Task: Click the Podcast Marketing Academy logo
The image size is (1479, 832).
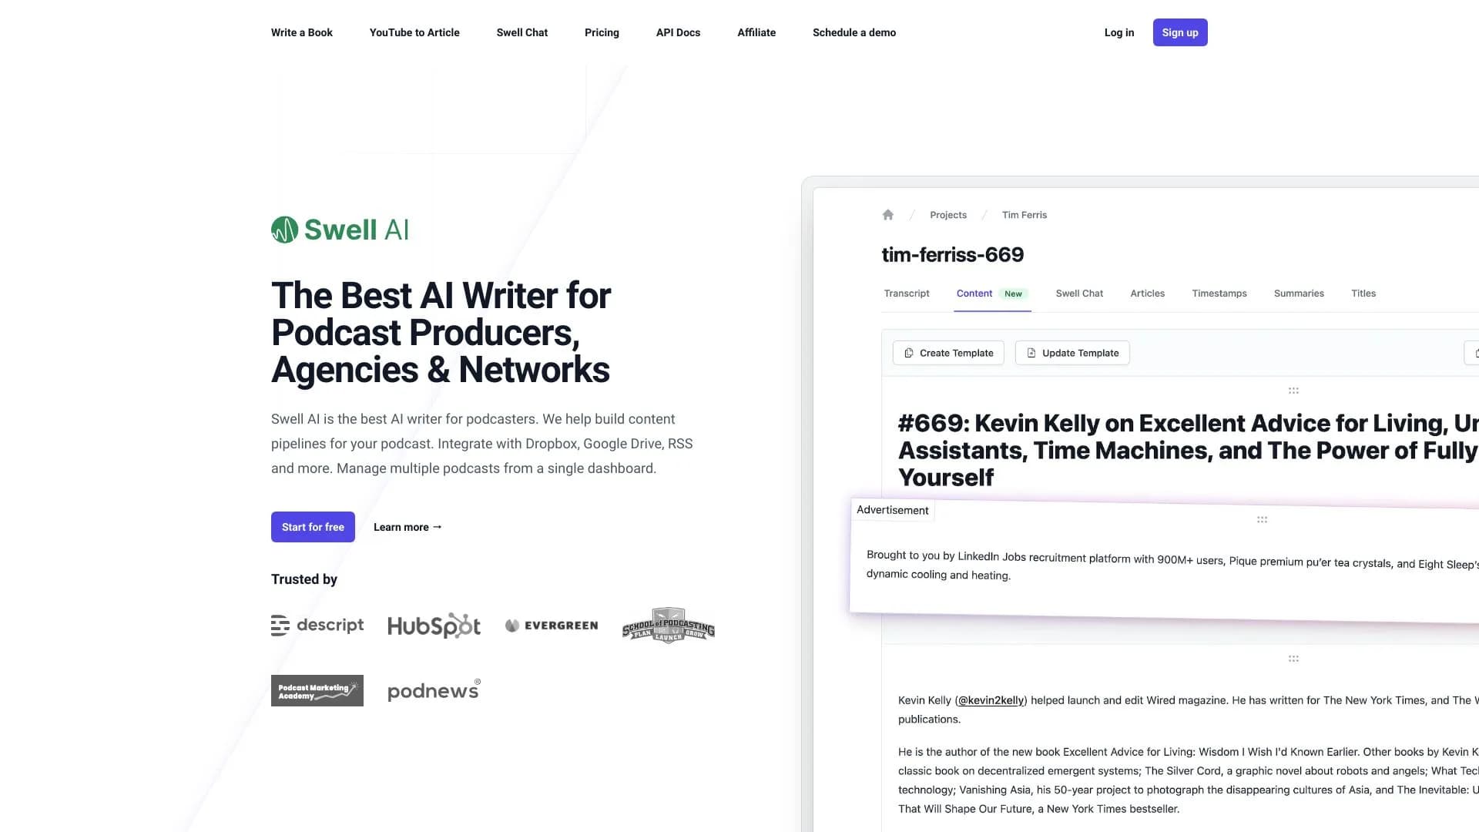Action: click(x=317, y=691)
